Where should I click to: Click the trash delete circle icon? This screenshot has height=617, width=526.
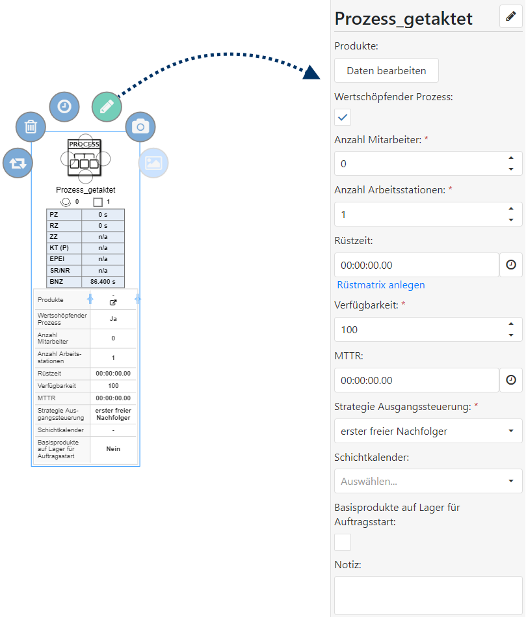31,127
